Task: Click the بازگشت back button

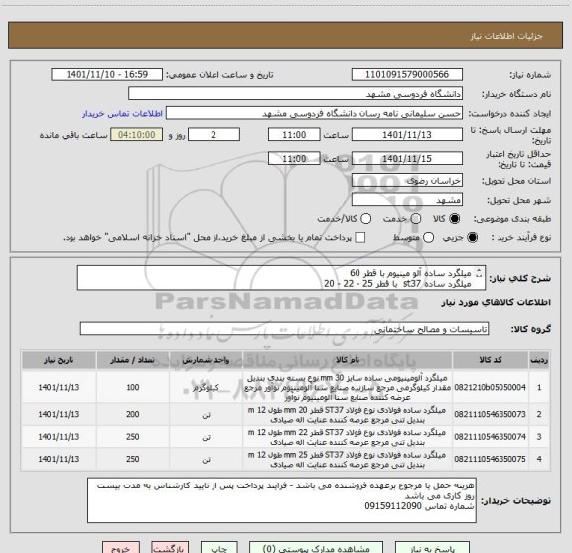Action: point(170,547)
